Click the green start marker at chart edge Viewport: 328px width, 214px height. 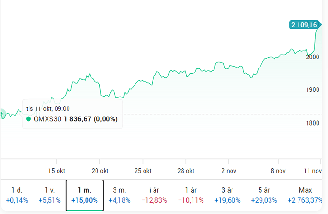[x=1, y=114]
